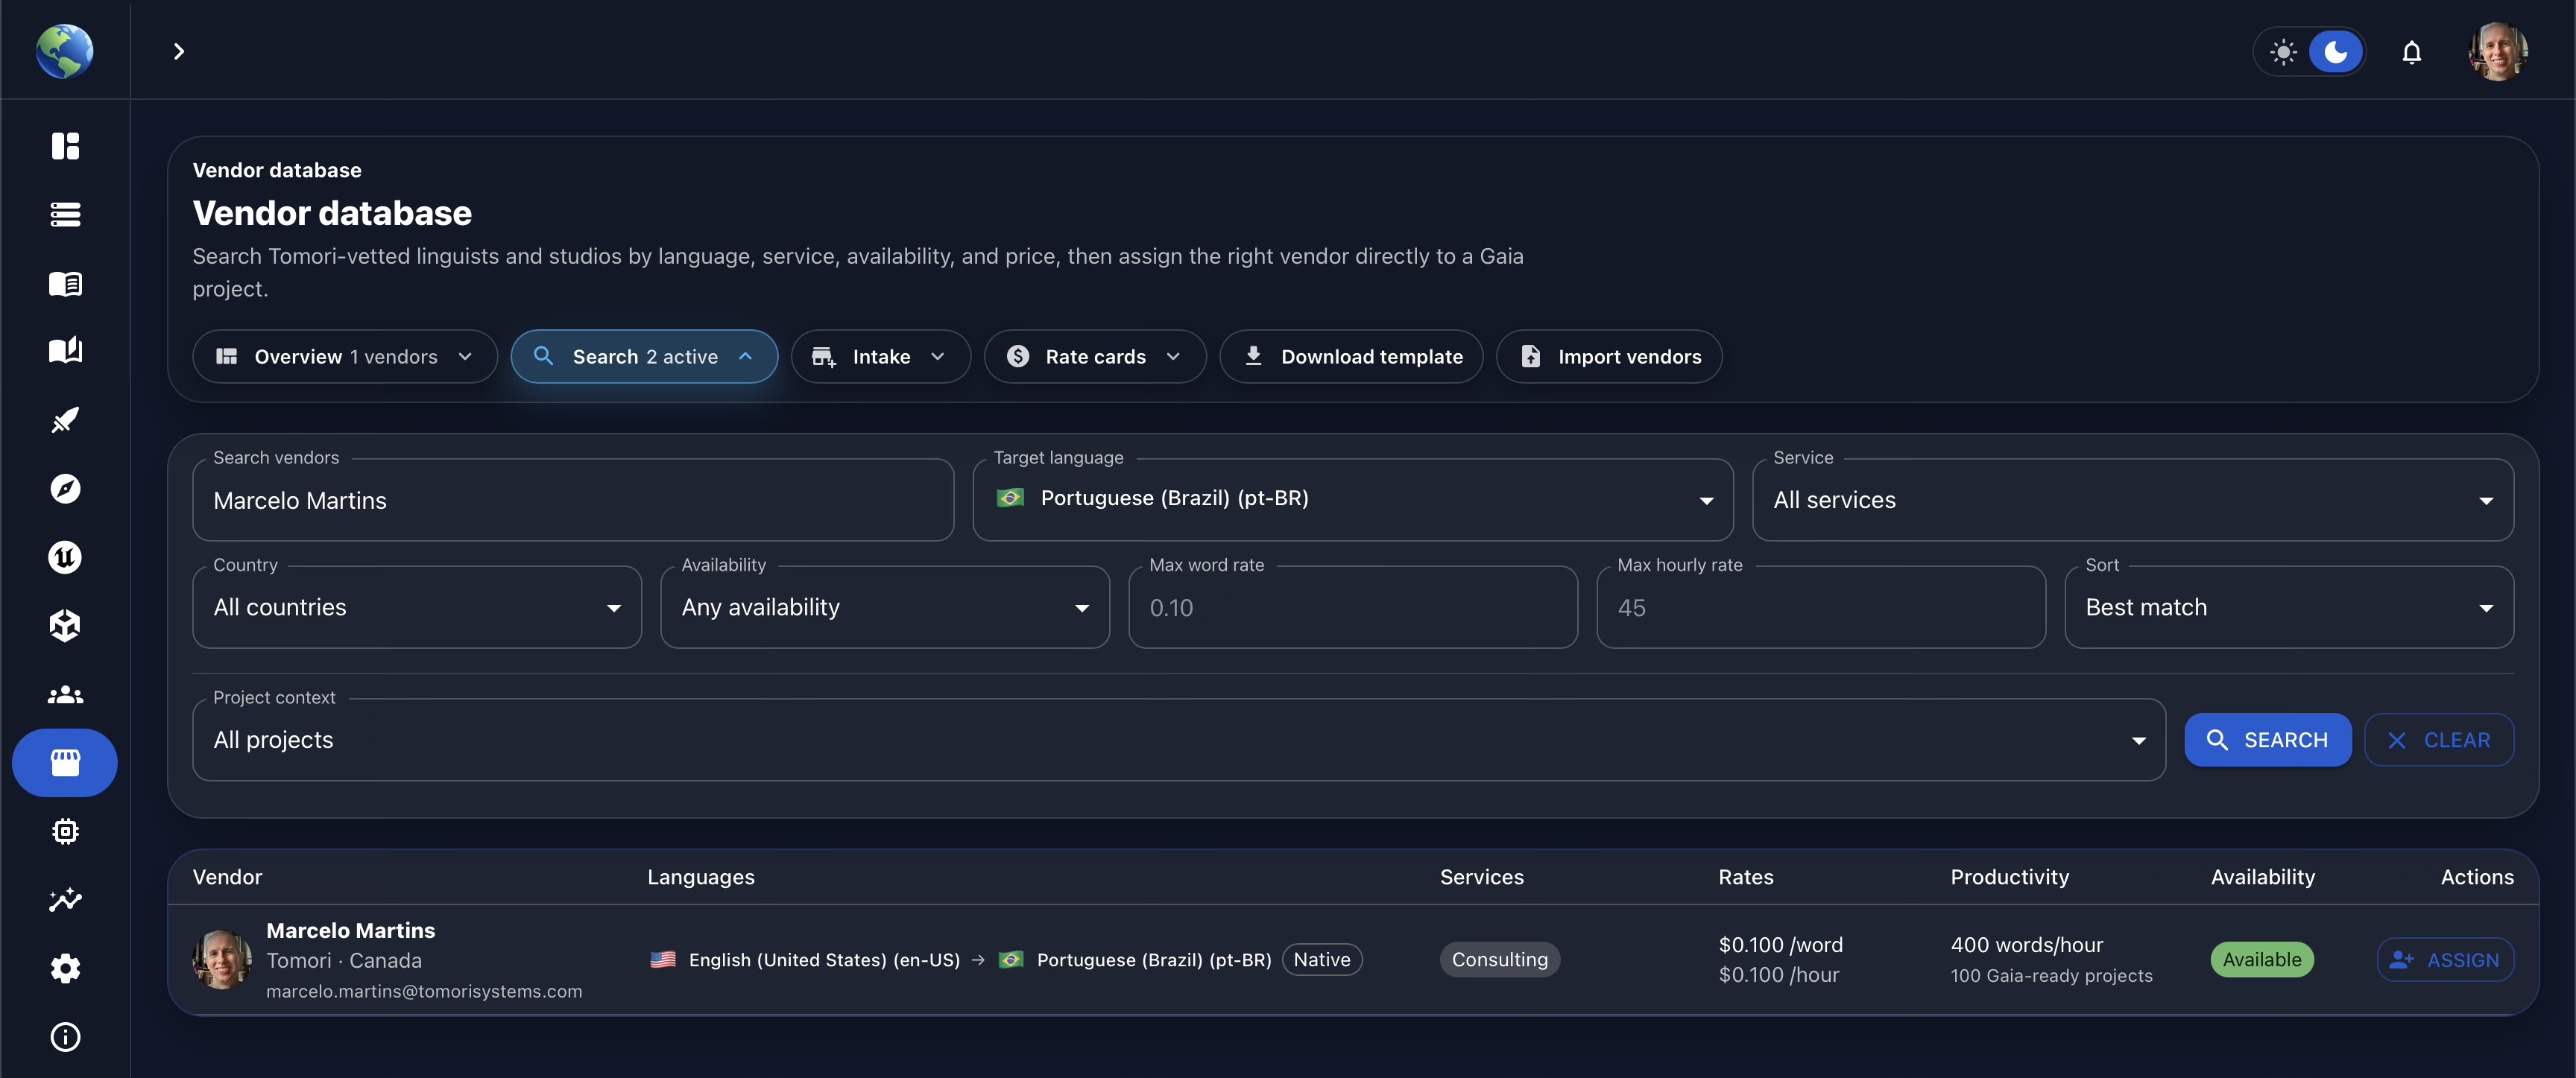Screen dimensions: 2576x1078
Task: Click the marcelo.martins@tomorisystems.com email
Action: (424, 991)
